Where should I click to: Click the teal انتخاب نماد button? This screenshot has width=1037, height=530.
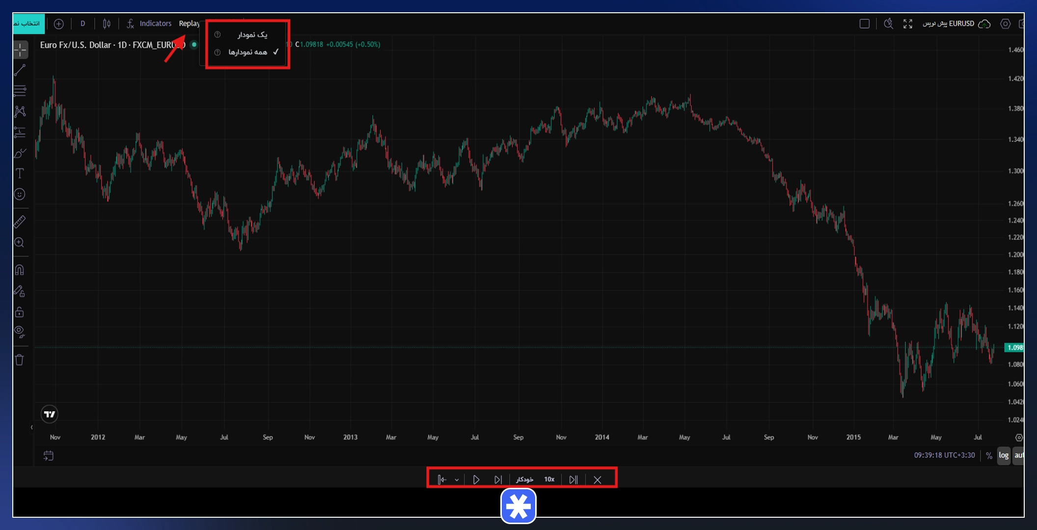[28, 24]
